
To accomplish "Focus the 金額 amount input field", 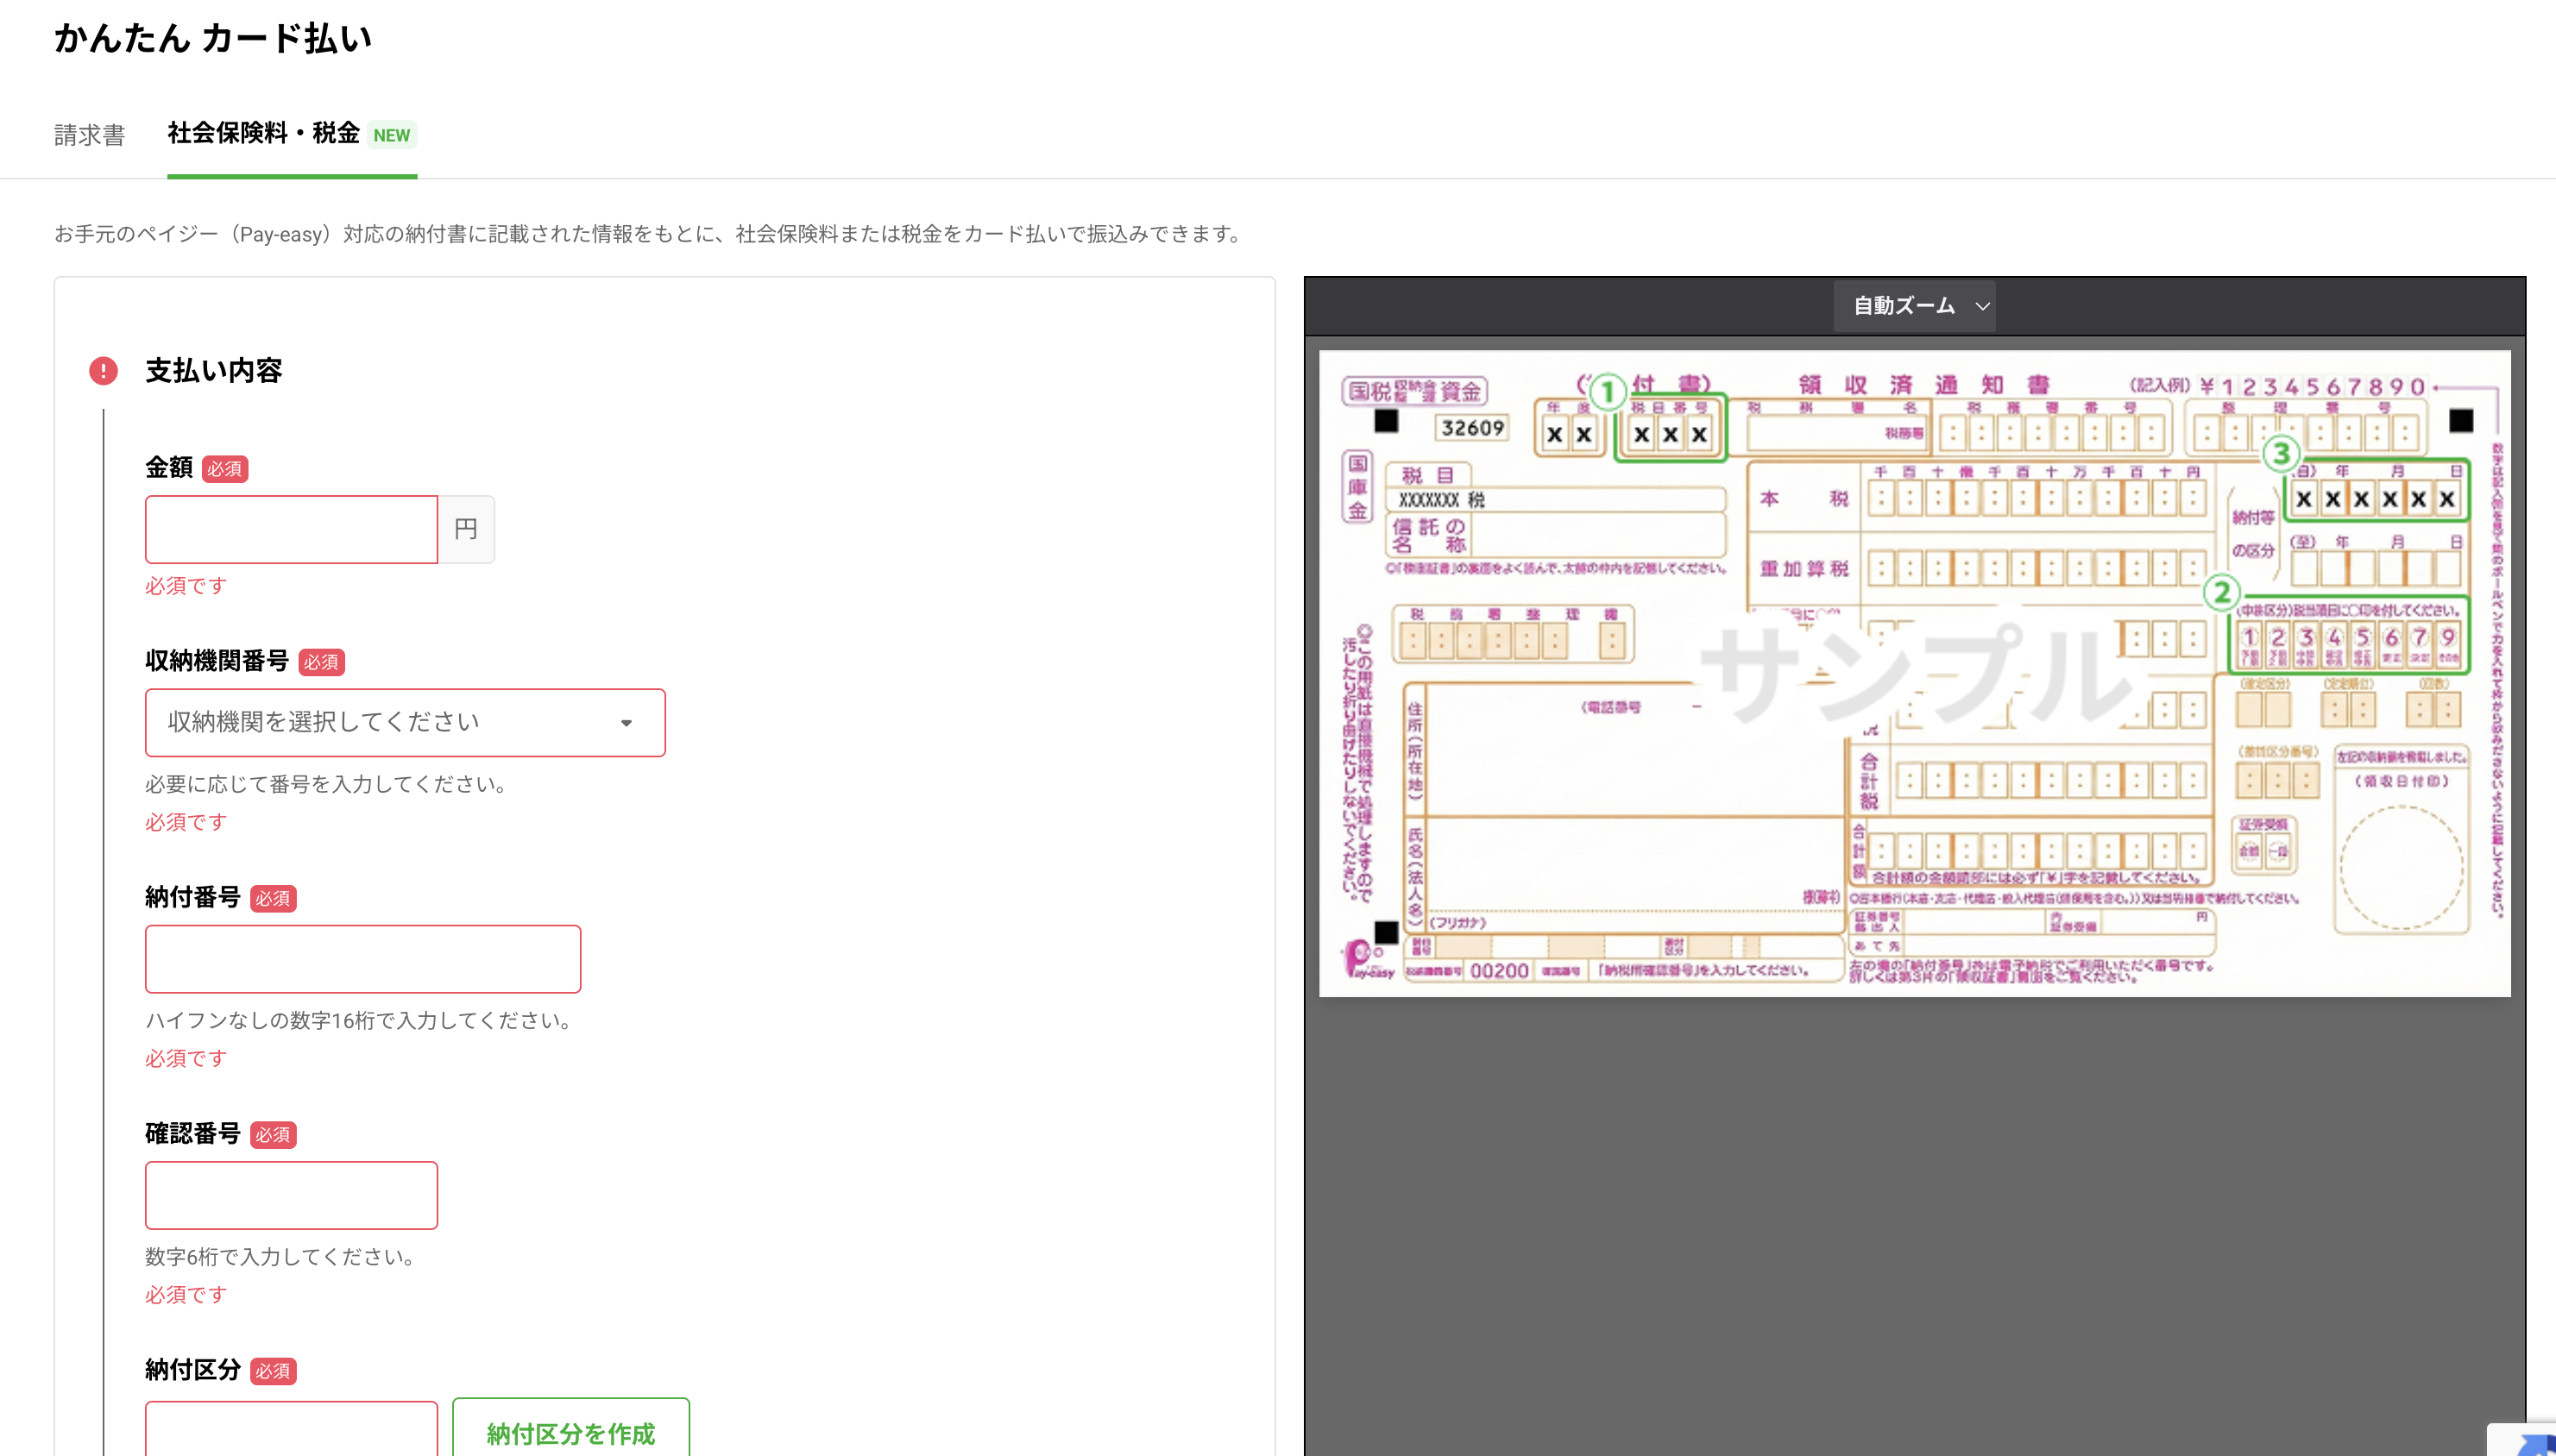I will [291, 529].
